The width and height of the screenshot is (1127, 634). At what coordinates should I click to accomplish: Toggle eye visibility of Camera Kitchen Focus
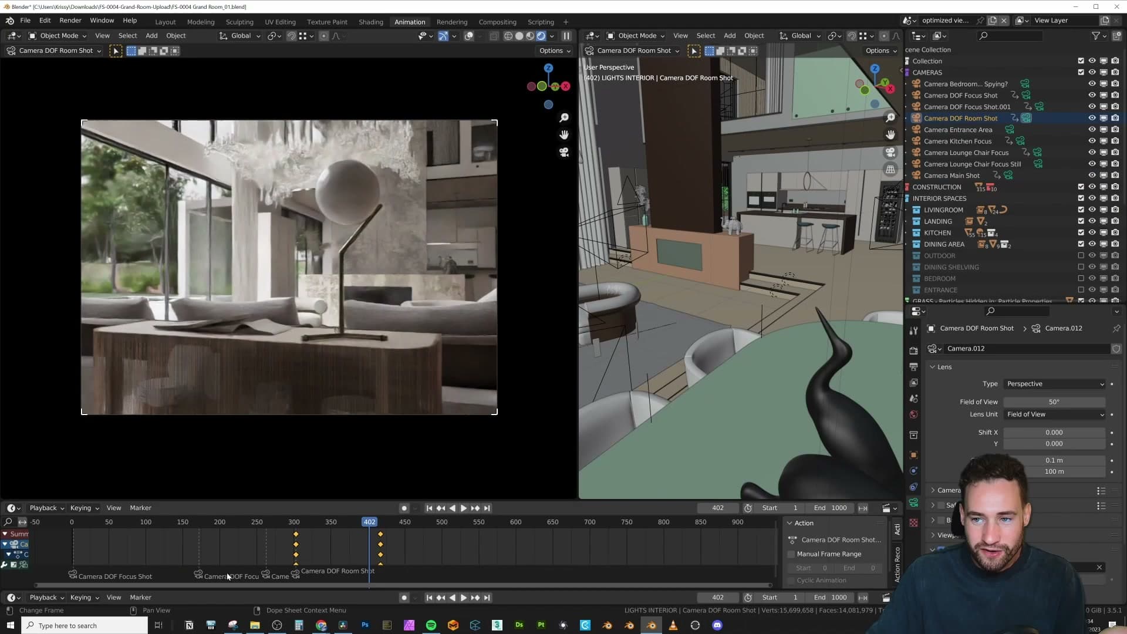tap(1092, 141)
